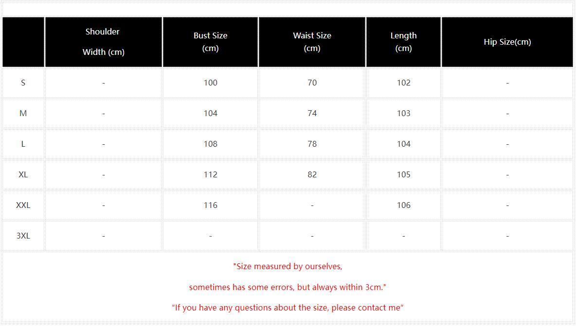Select the M size row label

[x=23, y=113]
